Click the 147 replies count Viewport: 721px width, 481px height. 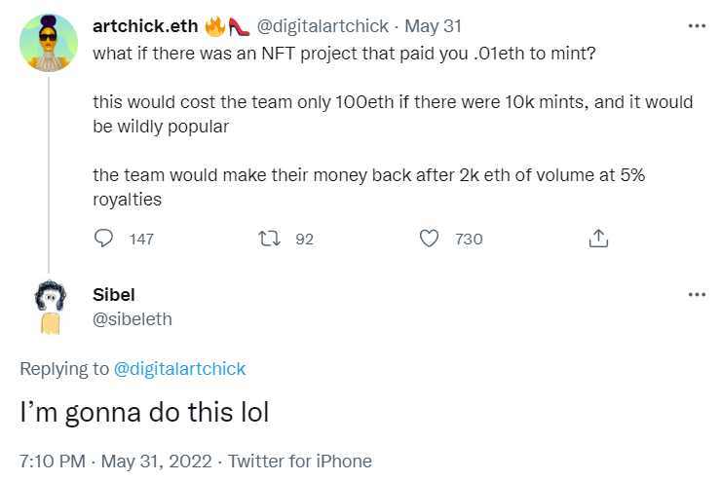(x=141, y=239)
